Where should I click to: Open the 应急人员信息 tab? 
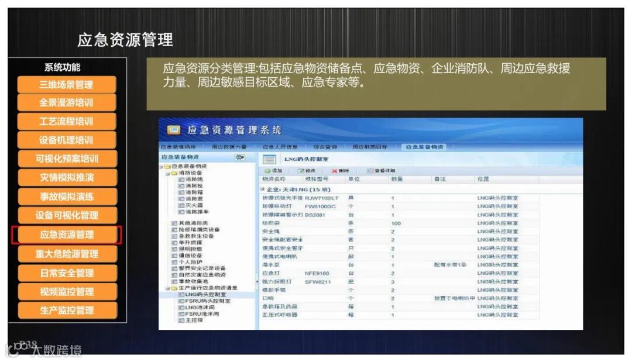[280, 147]
